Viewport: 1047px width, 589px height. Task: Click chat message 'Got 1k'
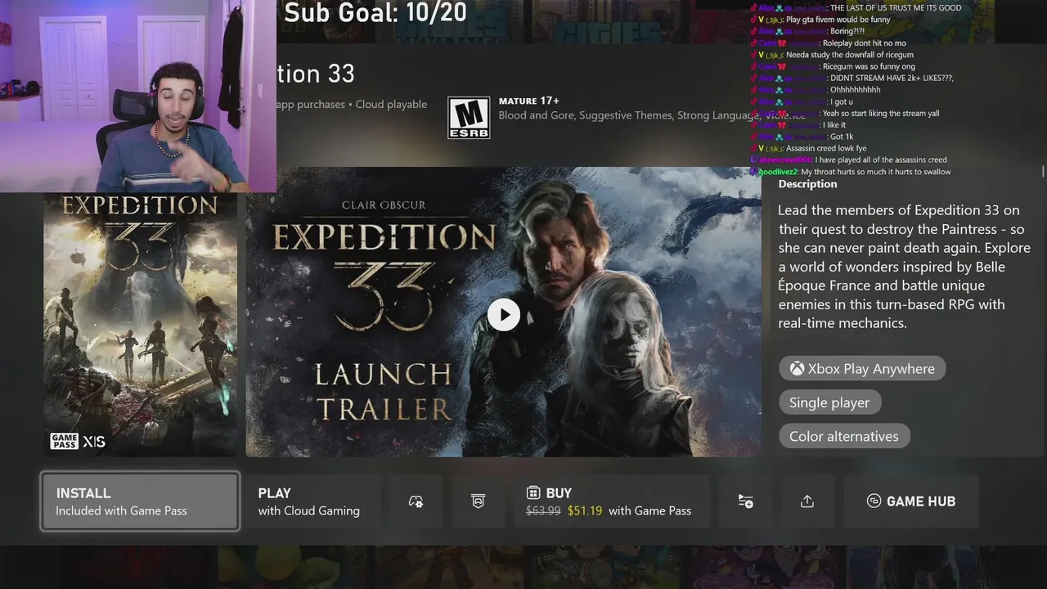point(842,137)
